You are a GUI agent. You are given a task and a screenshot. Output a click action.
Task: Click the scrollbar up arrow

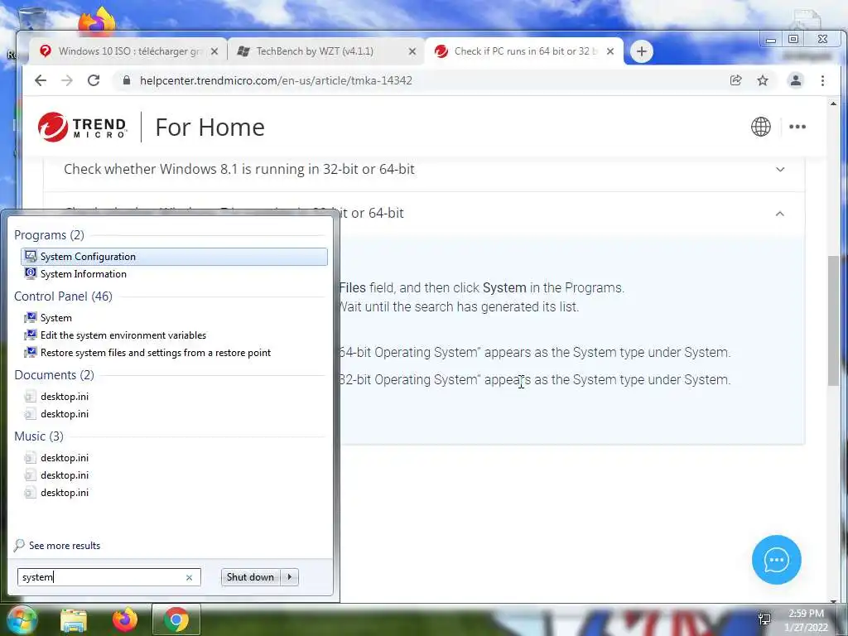833,104
